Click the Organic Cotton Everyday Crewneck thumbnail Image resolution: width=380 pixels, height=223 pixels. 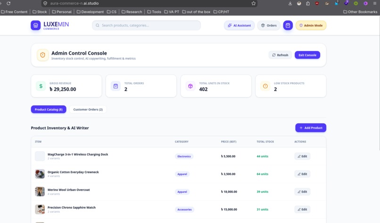[40, 174]
